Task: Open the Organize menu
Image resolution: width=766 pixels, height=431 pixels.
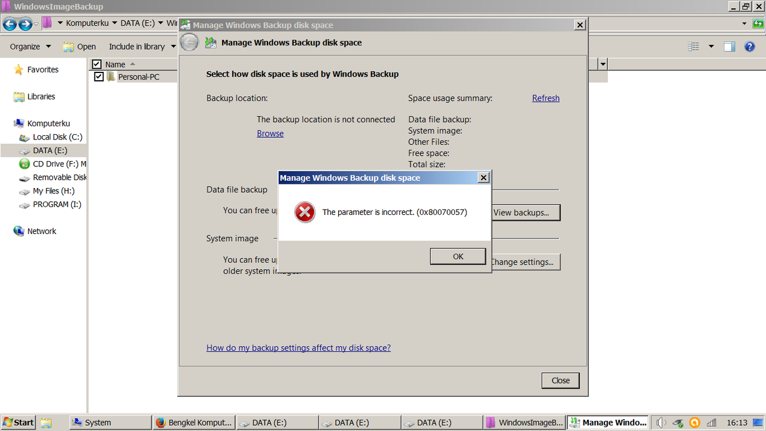Action: (x=31, y=47)
